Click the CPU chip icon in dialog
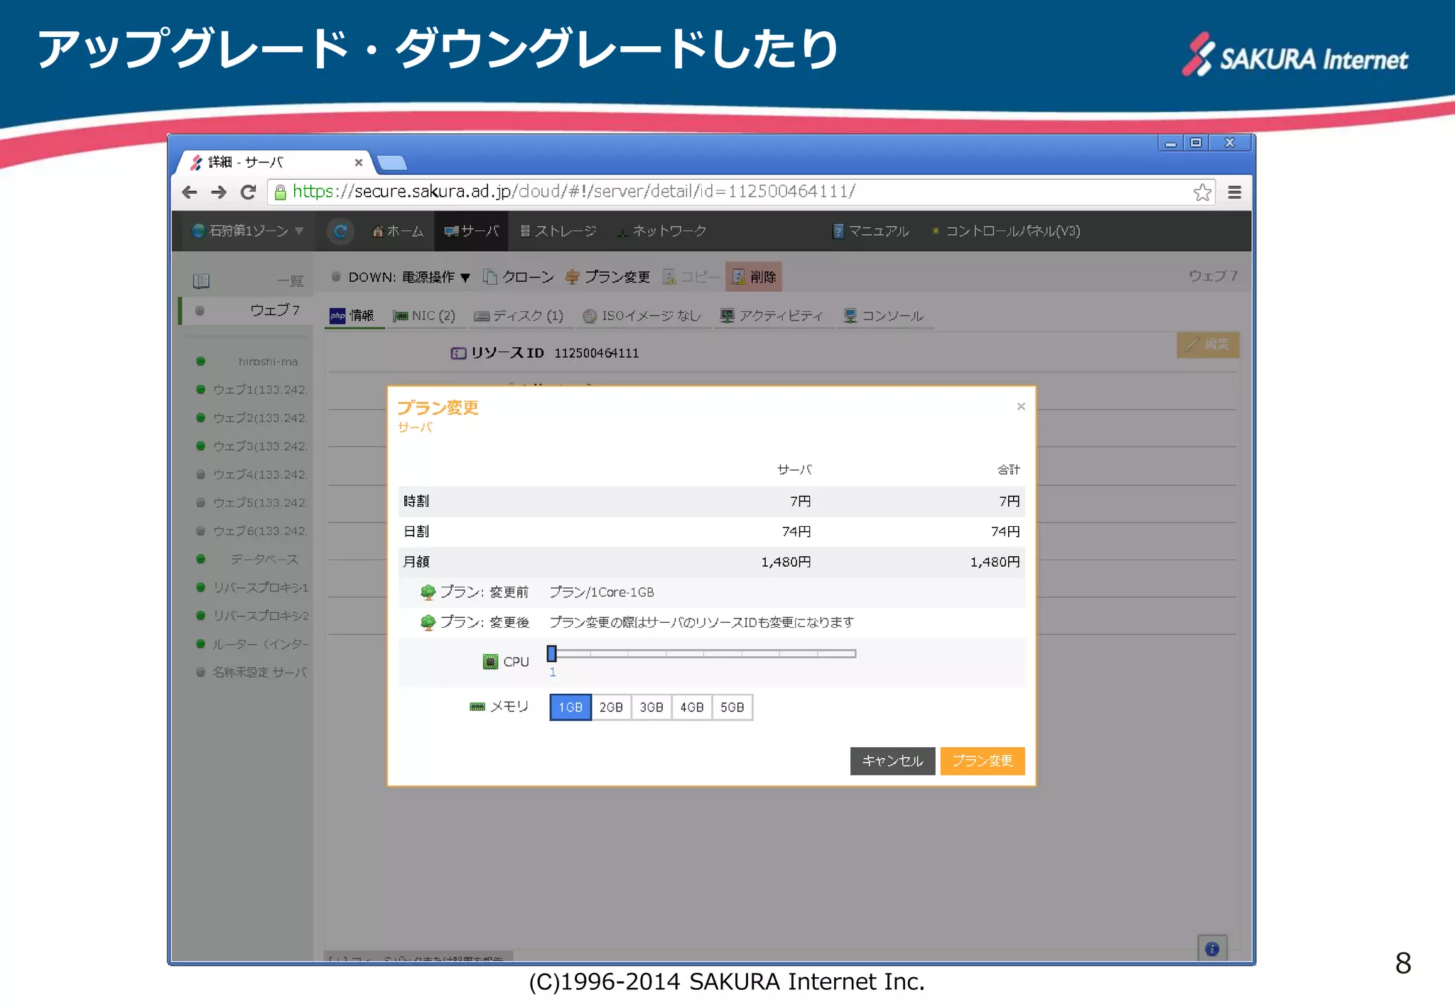 click(x=490, y=662)
